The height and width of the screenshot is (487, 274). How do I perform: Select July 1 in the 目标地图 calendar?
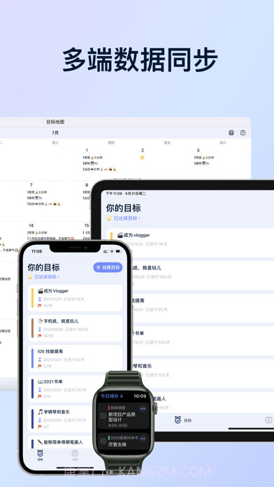tap(87, 150)
